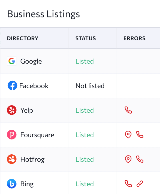Click the Facebook logo icon

12,86
